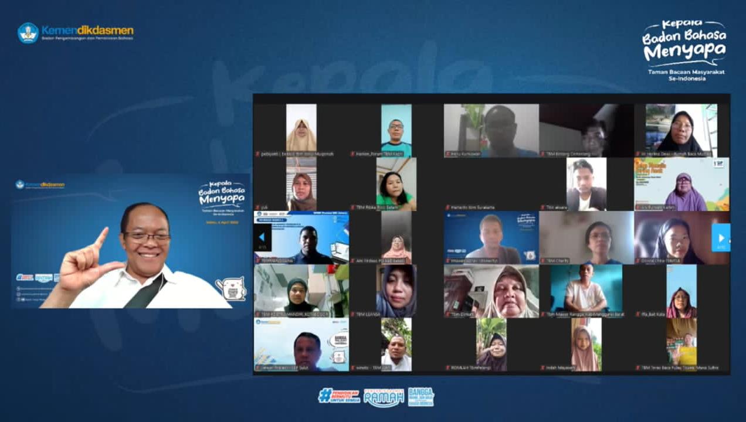Click the Bangga Bahasa Indonesia logo badge
The width and height of the screenshot is (746, 422).
[421, 396]
